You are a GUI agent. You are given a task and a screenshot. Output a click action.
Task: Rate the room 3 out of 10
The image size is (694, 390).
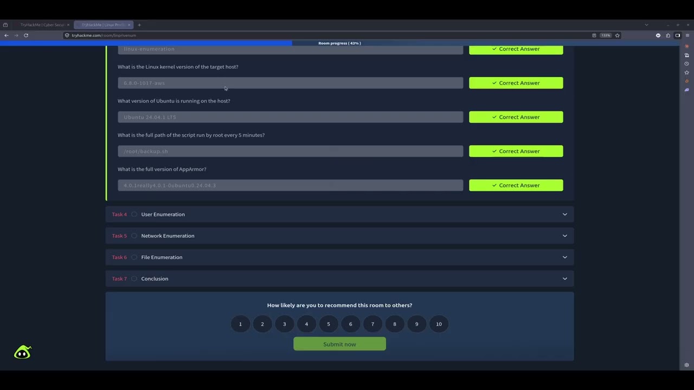tap(284, 324)
